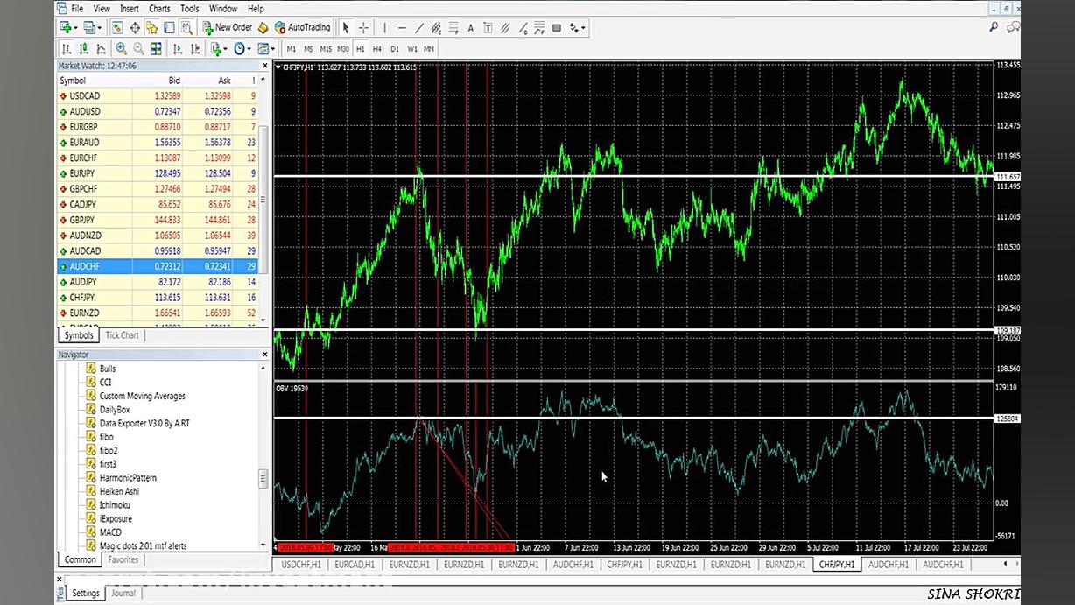
Task: Open the new chart dropdown icon
Action: click(68, 28)
